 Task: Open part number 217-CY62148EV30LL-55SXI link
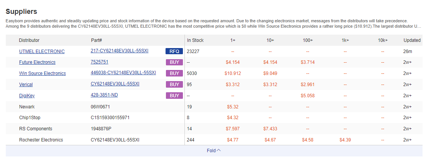[x=119, y=51]
